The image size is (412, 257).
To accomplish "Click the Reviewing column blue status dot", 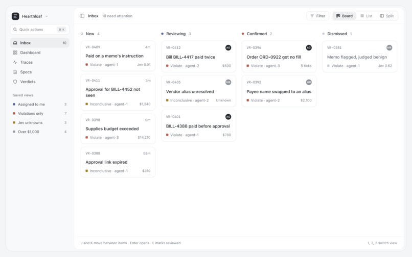I will (163, 34).
